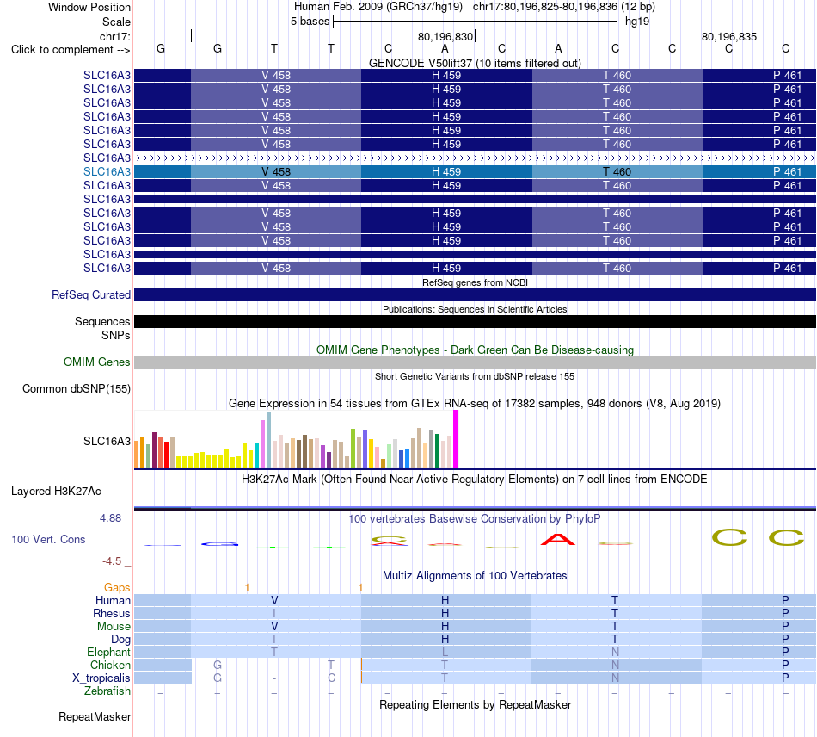Click the SLC16A3 intron row with arrows
Screen dimensions: 817x737
point(476,158)
